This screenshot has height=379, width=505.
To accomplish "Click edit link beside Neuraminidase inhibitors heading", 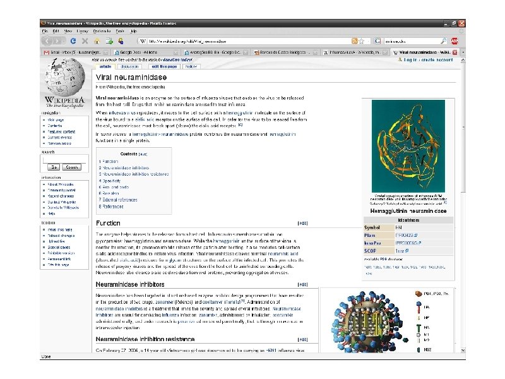I will pyautogui.click(x=302, y=285).
